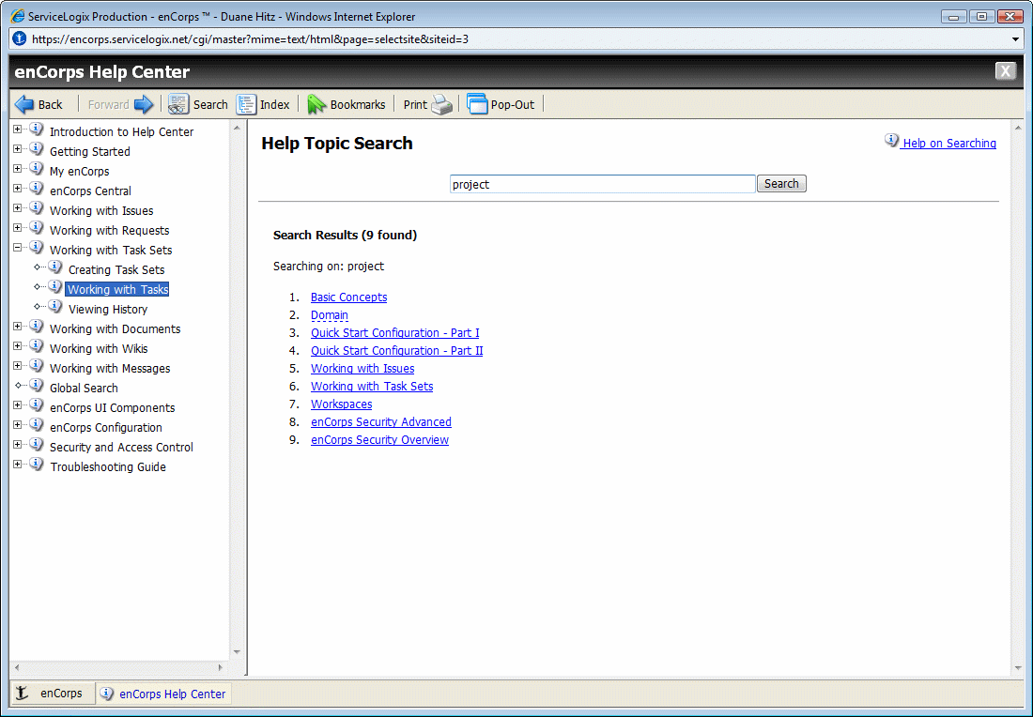Image resolution: width=1033 pixels, height=717 pixels.
Task: Click the info icon next to enCorps Configuration
Action: tap(37, 425)
